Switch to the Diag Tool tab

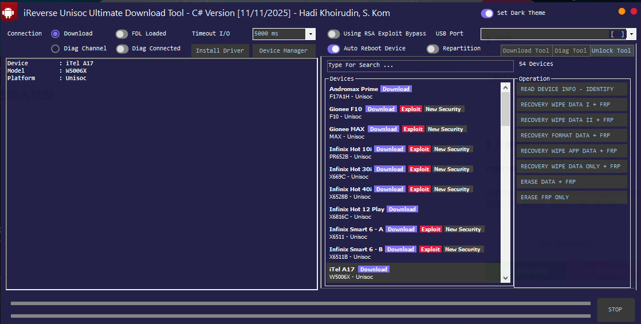click(x=571, y=51)
